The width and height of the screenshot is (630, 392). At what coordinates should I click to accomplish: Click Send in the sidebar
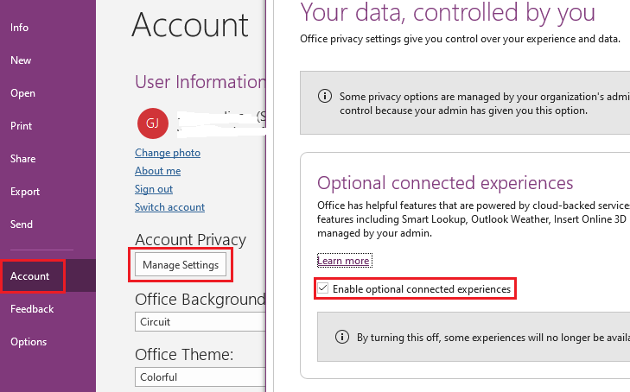(x=22, y=224)
